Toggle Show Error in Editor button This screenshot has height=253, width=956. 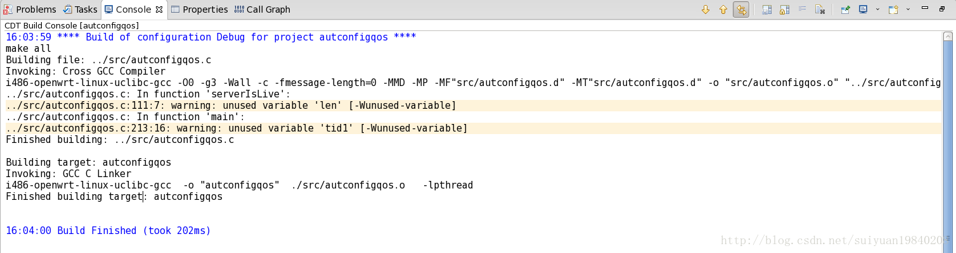pyautogui.click(x=741, y=9)
